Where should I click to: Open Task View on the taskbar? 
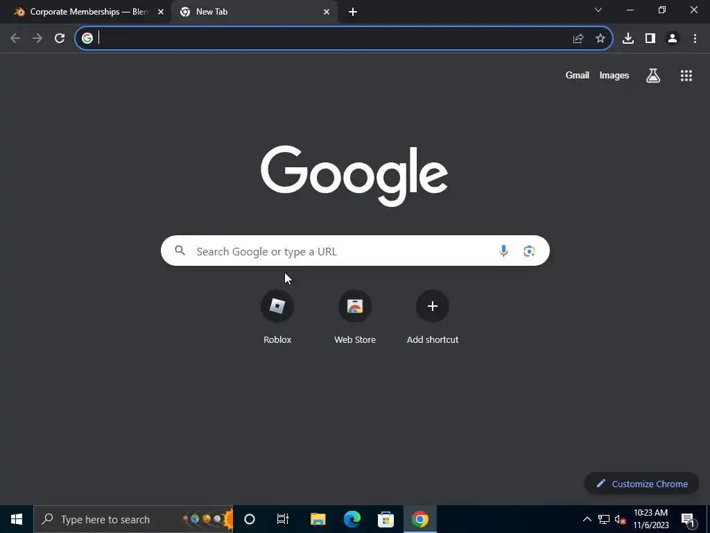283,519
